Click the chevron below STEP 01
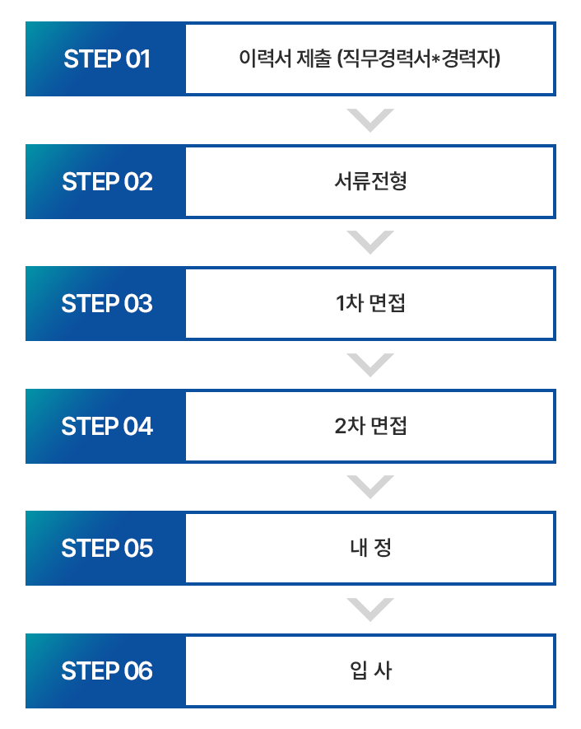This screenshot has height=729, width=581. click(370, 120)
